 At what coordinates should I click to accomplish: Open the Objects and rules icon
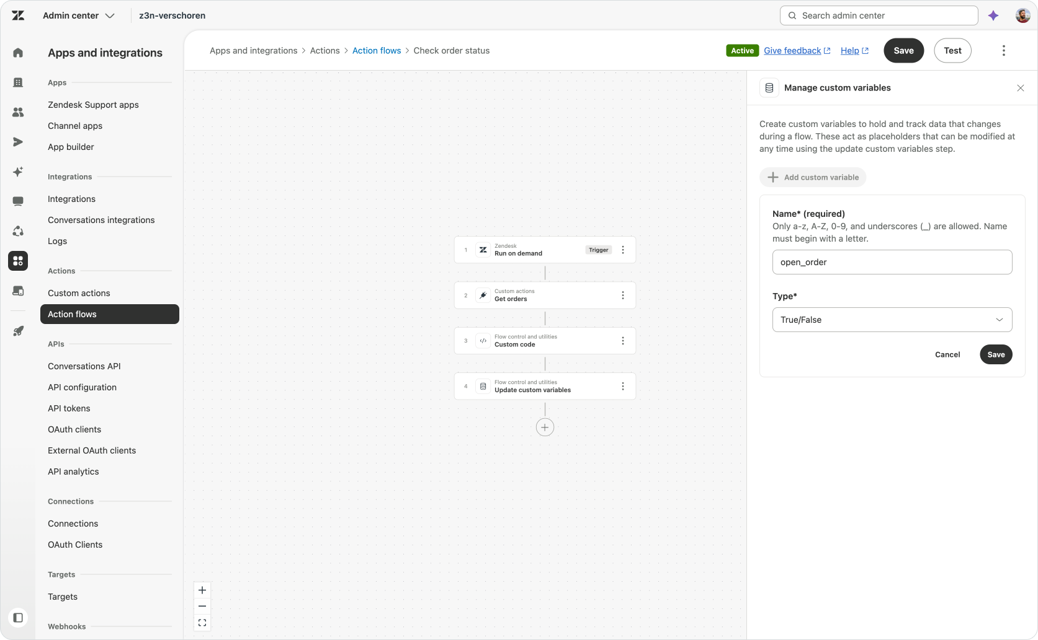coord(18,231)
